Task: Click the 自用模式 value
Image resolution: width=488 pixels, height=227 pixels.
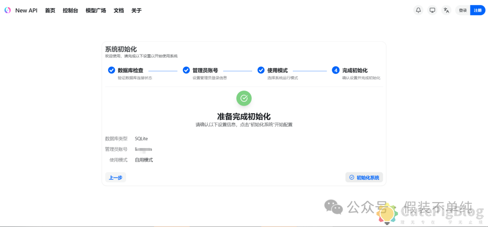Action: tap(144, 160)
